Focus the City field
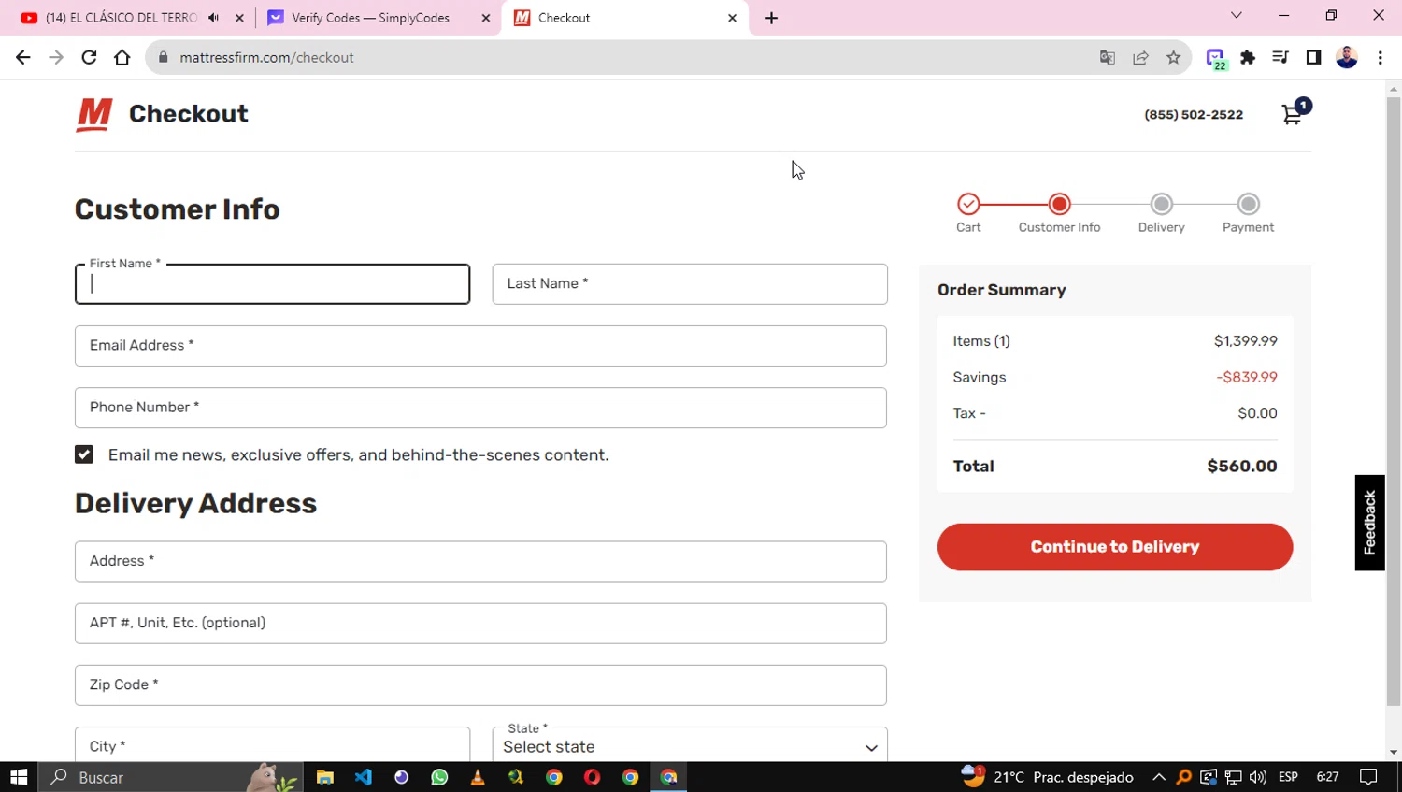This screenshot has height=792, width=1402. tap(272, 745)
